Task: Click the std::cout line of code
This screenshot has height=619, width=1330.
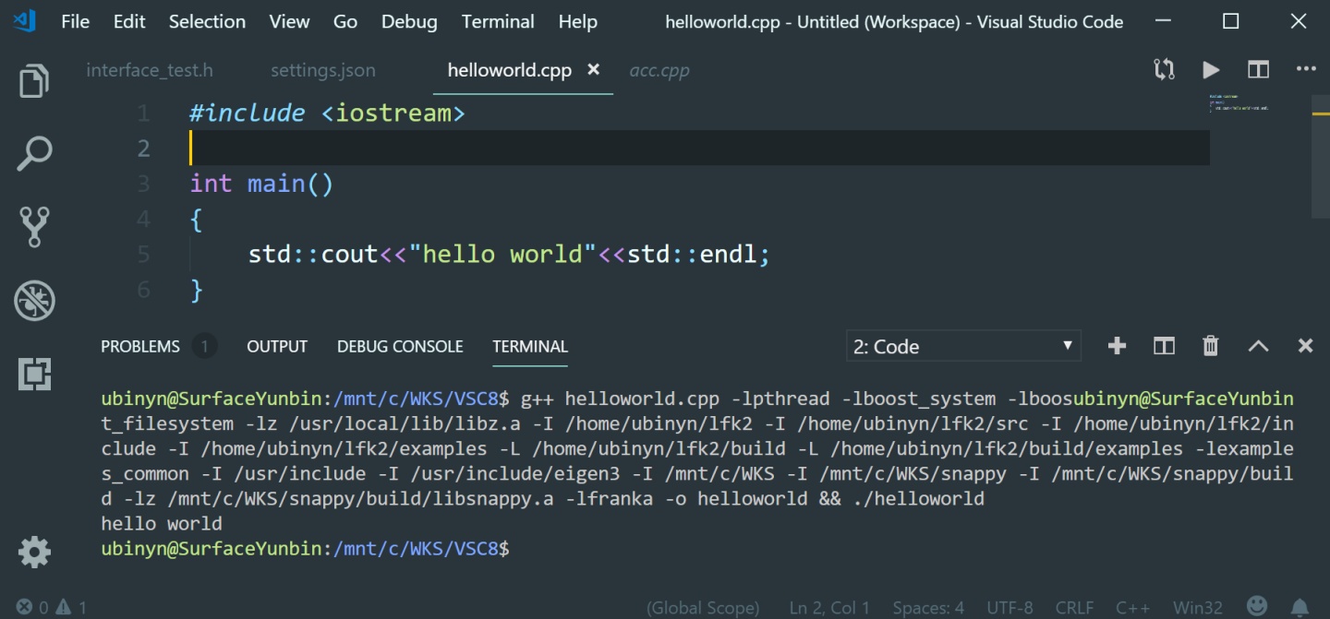Action: tap(509, 254)
